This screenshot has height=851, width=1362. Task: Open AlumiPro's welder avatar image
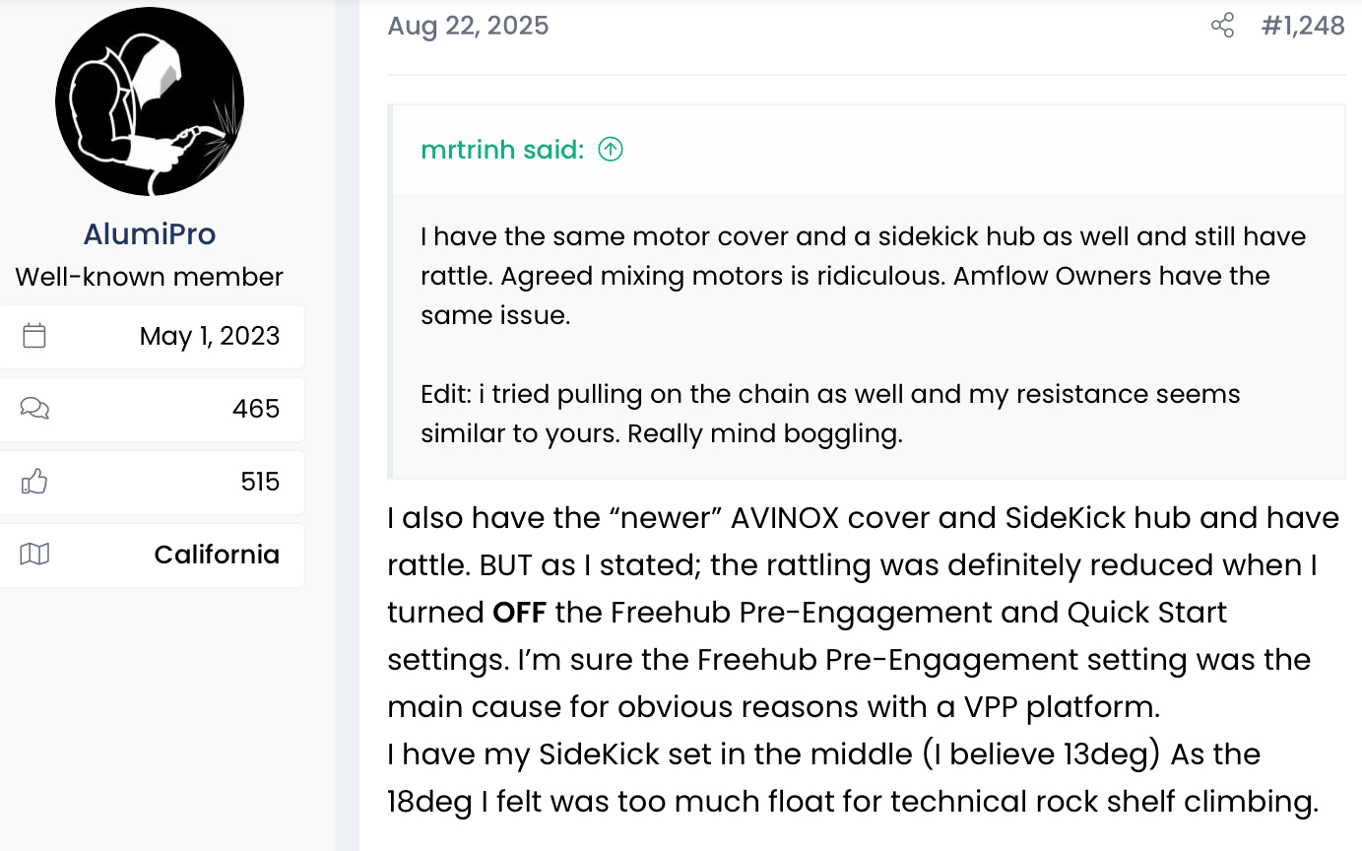click(150, 101)
